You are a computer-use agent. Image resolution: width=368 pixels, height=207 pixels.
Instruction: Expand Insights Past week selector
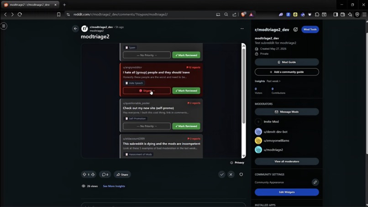click(x=273, y=81)
